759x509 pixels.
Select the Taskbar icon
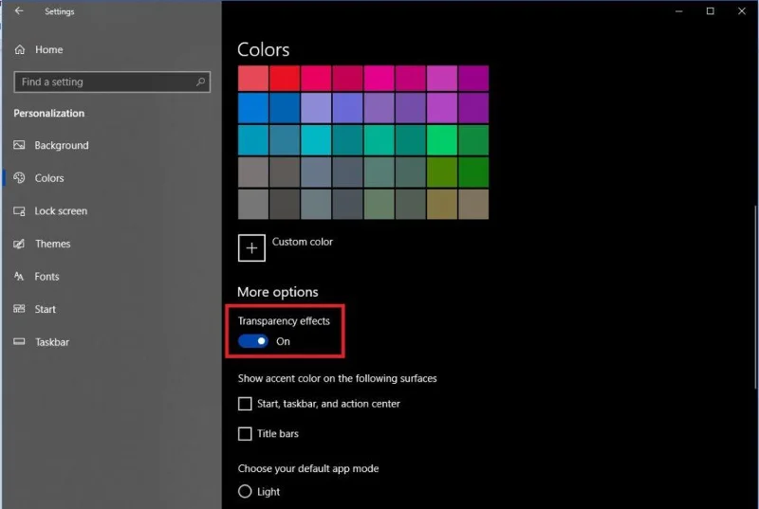(x=19, y=342)
